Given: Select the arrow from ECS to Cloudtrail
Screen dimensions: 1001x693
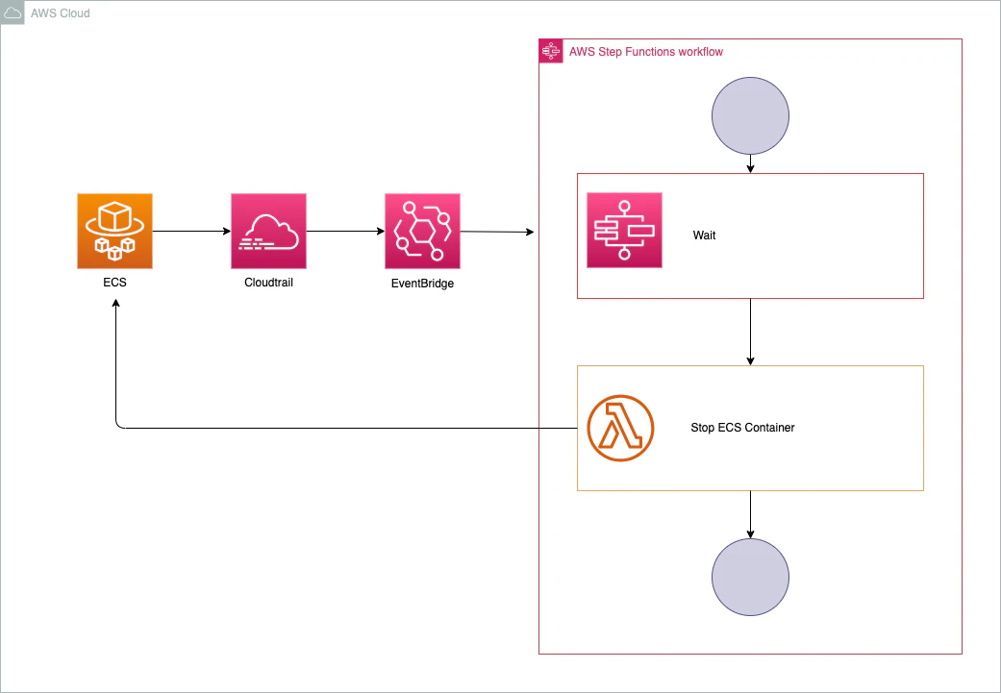Looking at the screenshot, I should click(x=192, y=230).
